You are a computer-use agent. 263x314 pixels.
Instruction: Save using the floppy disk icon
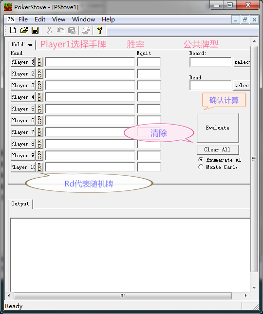[x=35, y=30]
